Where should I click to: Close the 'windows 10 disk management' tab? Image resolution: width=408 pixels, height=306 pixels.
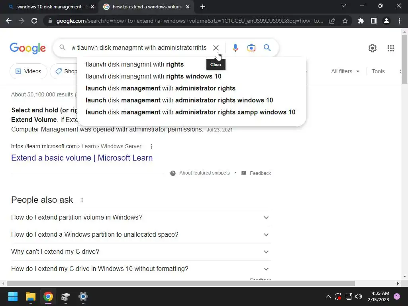click(92, 7)
